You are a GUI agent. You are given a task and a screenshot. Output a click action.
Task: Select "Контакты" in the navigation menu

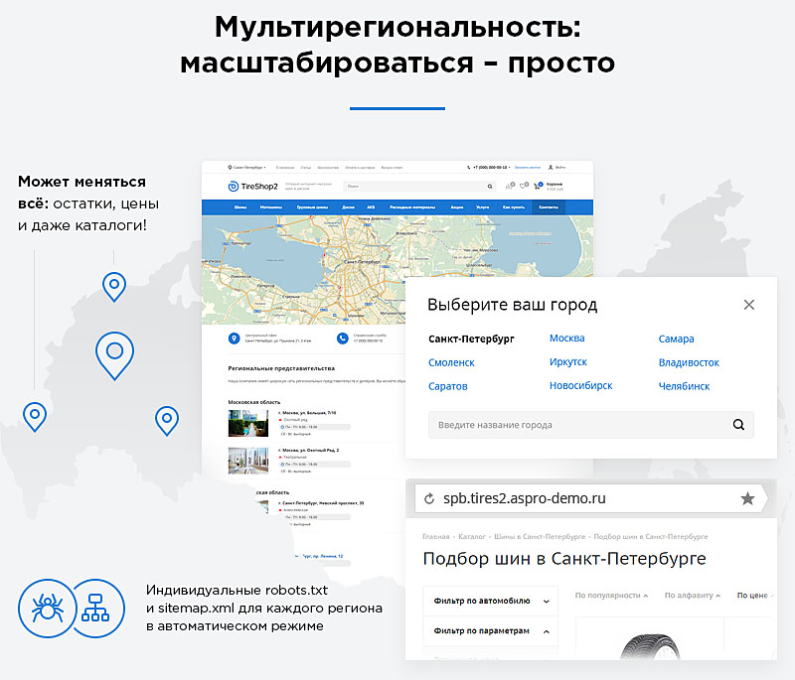tap(550, 208)
